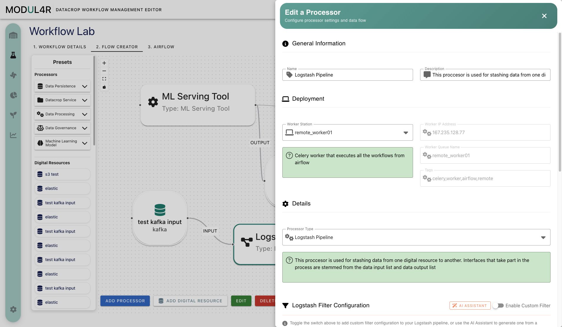Image resolution: width=562 pixels, height=327 pixels.
Task: Select the ML Serving Tool node
Action: pyautogui.click(x=198, y=105)
